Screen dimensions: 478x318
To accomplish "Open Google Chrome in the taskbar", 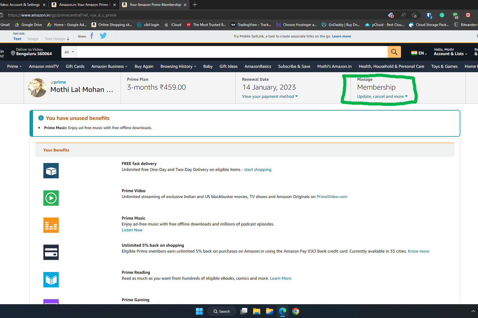I will click(296, 311).
